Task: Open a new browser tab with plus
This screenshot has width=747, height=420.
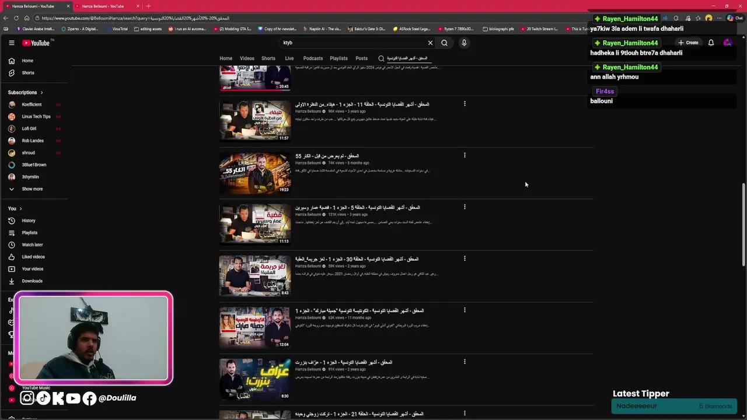Action: coord(148,6)
